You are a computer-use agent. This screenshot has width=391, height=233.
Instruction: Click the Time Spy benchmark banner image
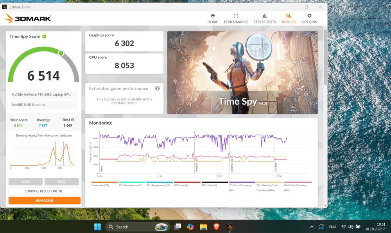(242, 72)
